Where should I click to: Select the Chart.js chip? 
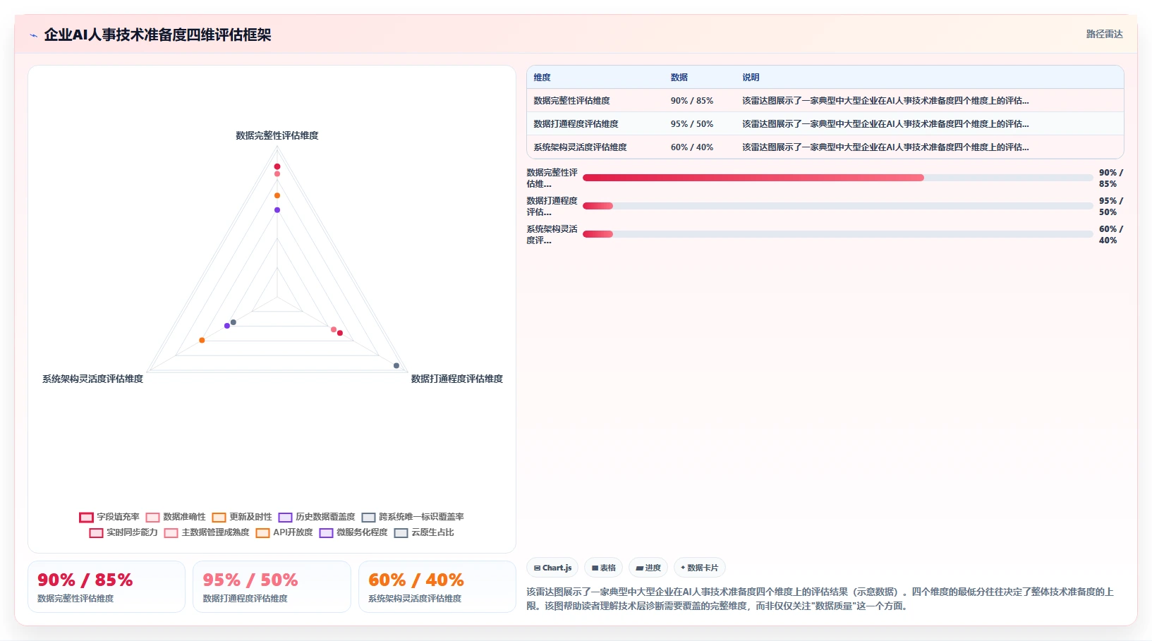[x=552, y=568]
